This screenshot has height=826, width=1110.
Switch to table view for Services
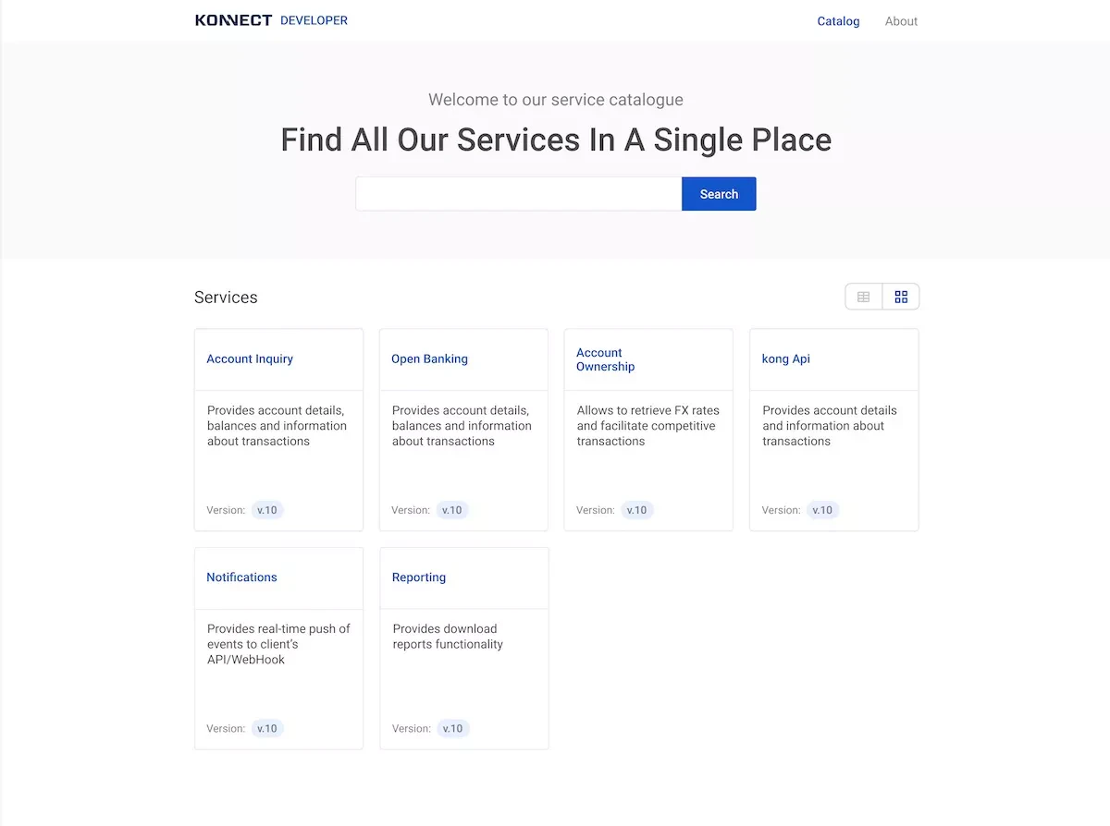pos(863,297)
